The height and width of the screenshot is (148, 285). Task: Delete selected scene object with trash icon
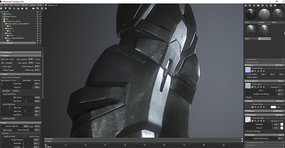(x=42, y=8)
